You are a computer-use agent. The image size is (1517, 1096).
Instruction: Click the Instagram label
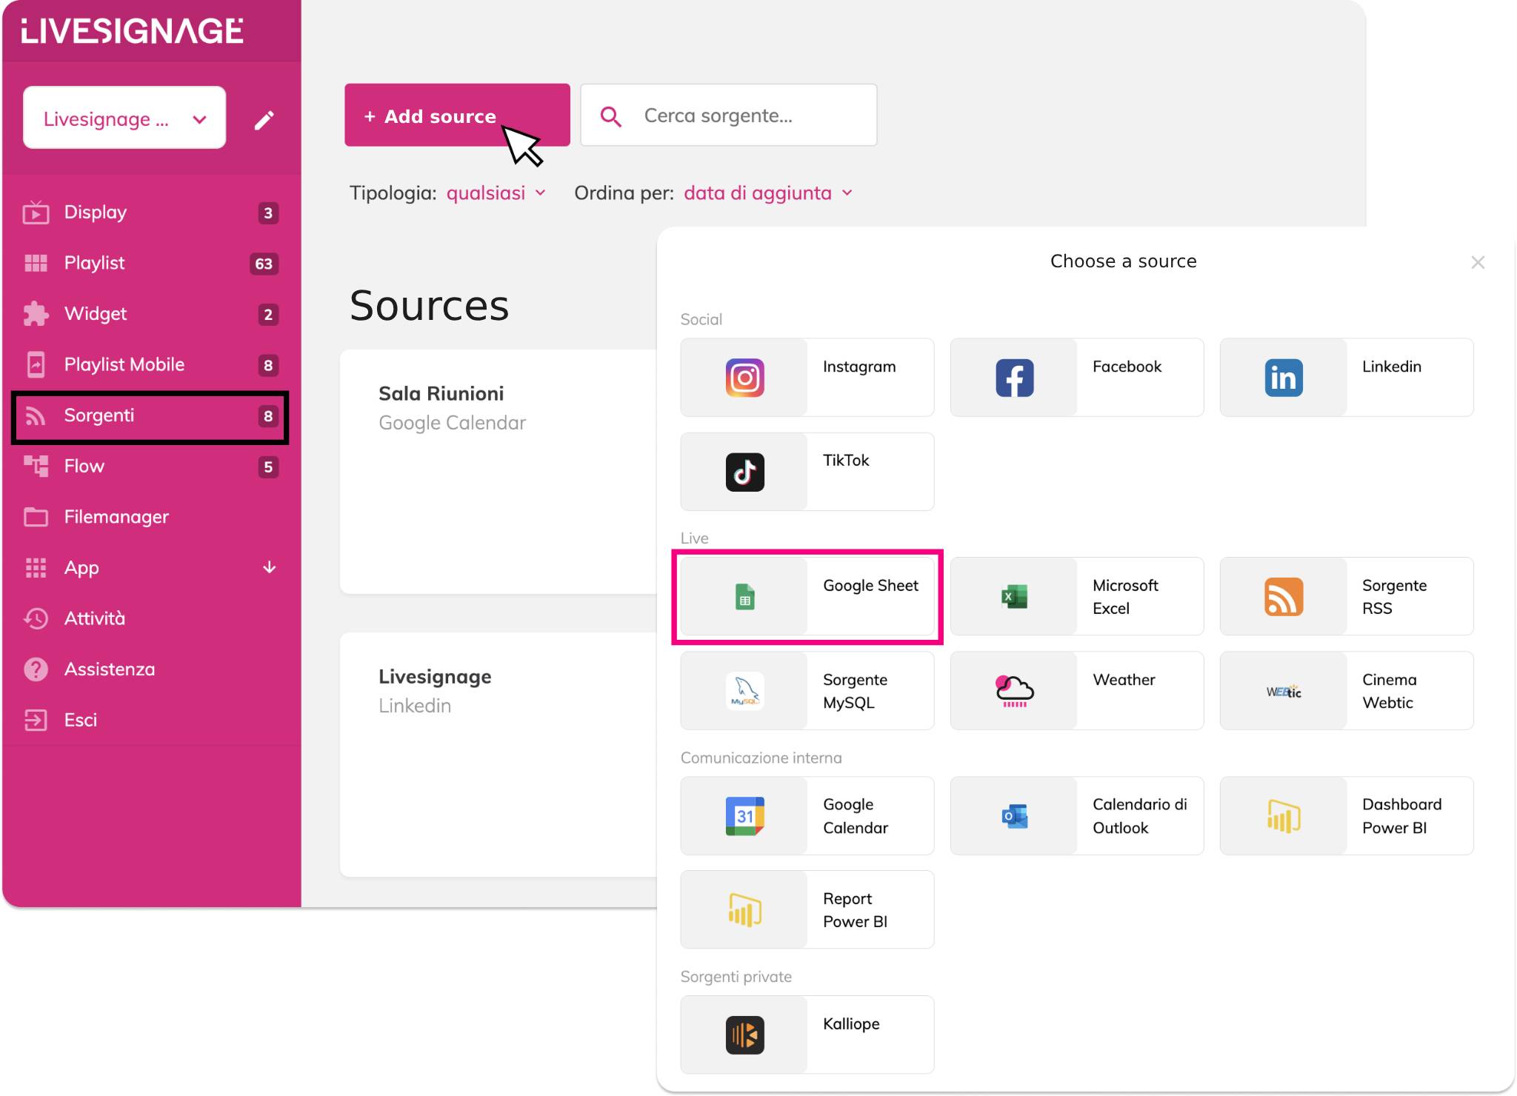[x=859, y=367]
